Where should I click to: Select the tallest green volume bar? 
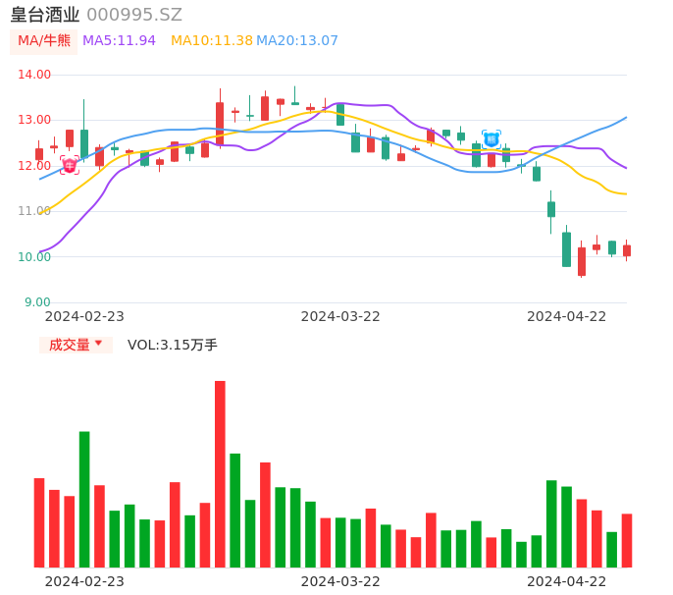[84, 499]
